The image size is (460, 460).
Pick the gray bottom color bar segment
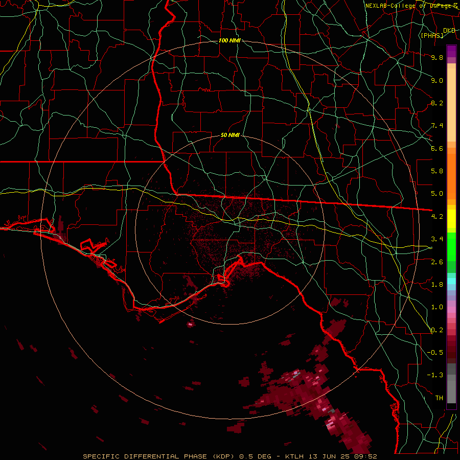coord(451,392)
